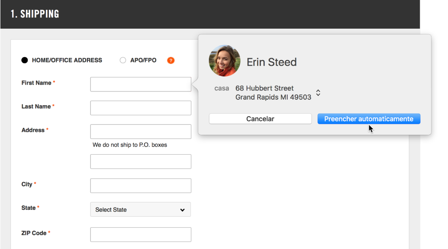
Task: Click the P.O. boxes shipping note
Action: 130,145
